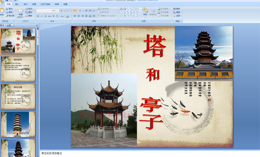Image resolution: width=260 pixels, height=157 pixels.
Task: Select the oval shape in shapes gallery
Action: pos(137,9)
